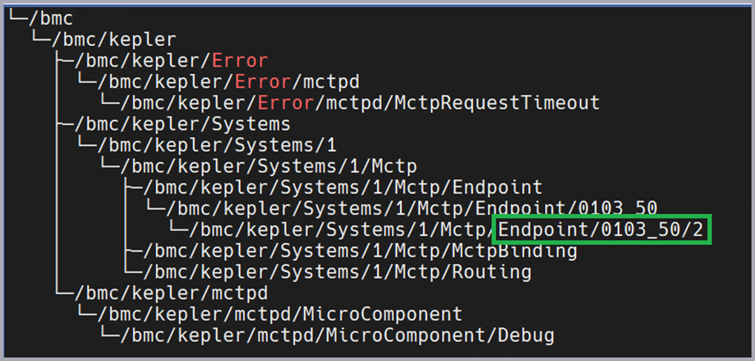Viewport: 755px width, 361px height.
Task: Select the /bmc/kepler/mctpd node
Action: (171, 292)
